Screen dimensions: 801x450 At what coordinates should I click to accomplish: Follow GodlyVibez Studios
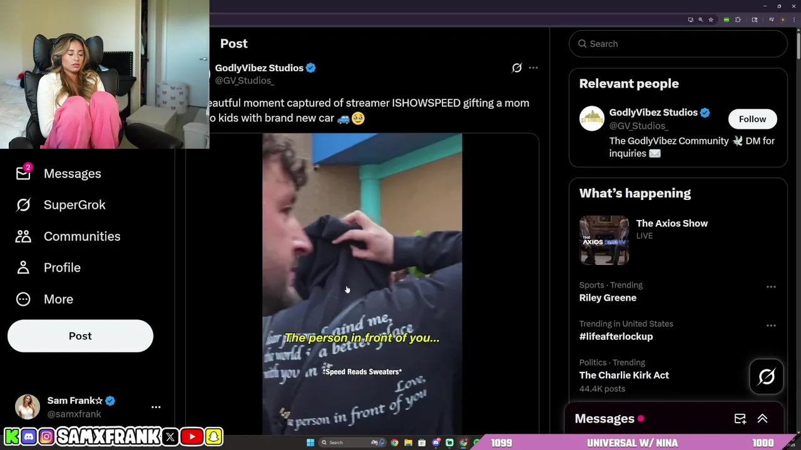(752, 119)
